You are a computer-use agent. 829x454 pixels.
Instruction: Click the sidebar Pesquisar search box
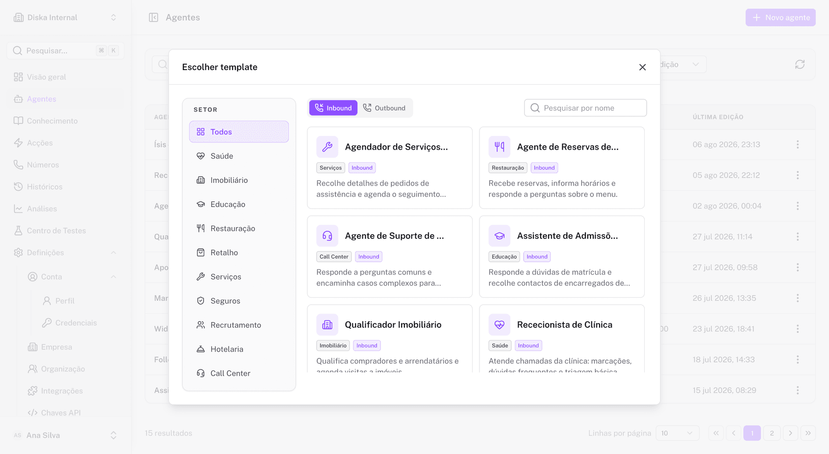[65, 51]
